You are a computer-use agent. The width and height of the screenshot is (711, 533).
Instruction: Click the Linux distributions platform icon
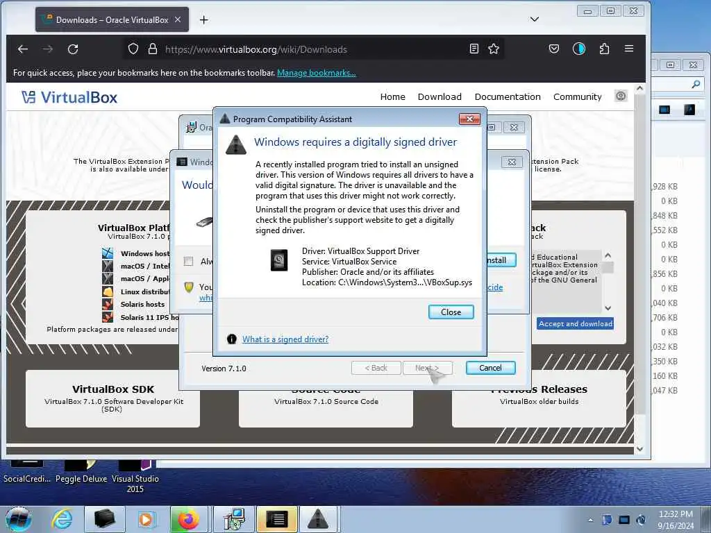(108, 291)
